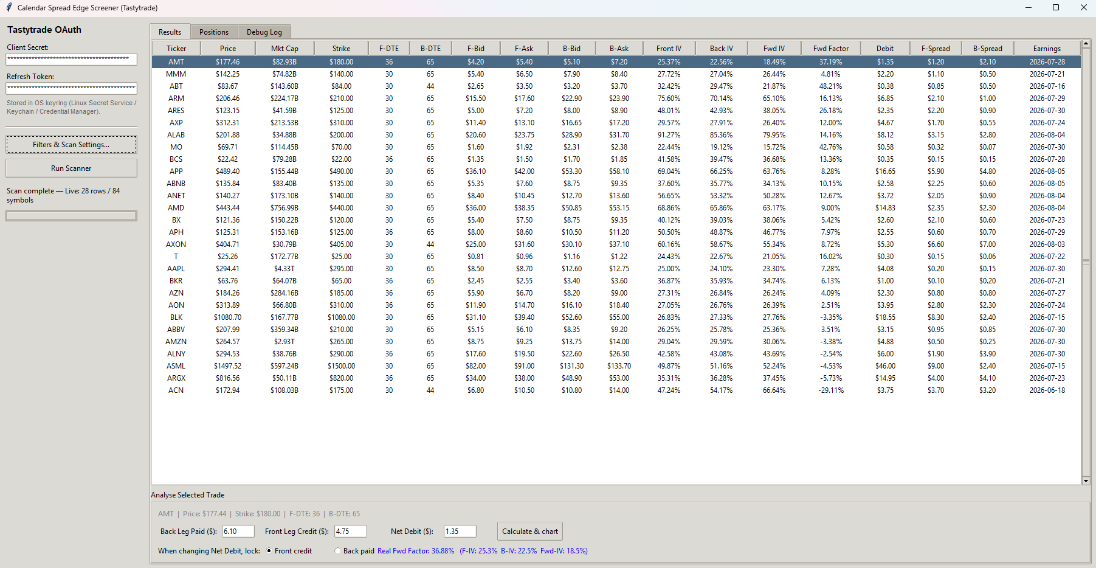Sort by the Ticker column header
Screen dimensions: 1096x568
point(176,49)
